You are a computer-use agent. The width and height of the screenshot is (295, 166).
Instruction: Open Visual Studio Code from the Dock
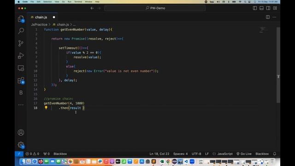tap(186, 161)
